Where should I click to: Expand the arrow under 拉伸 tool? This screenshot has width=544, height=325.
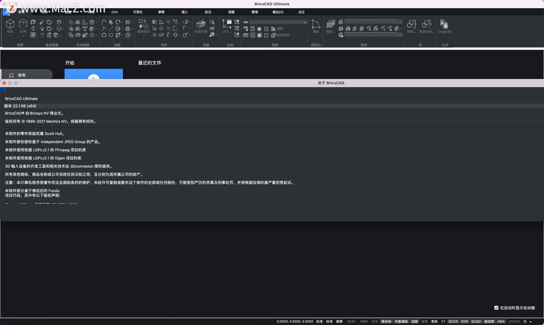point(23,36)
